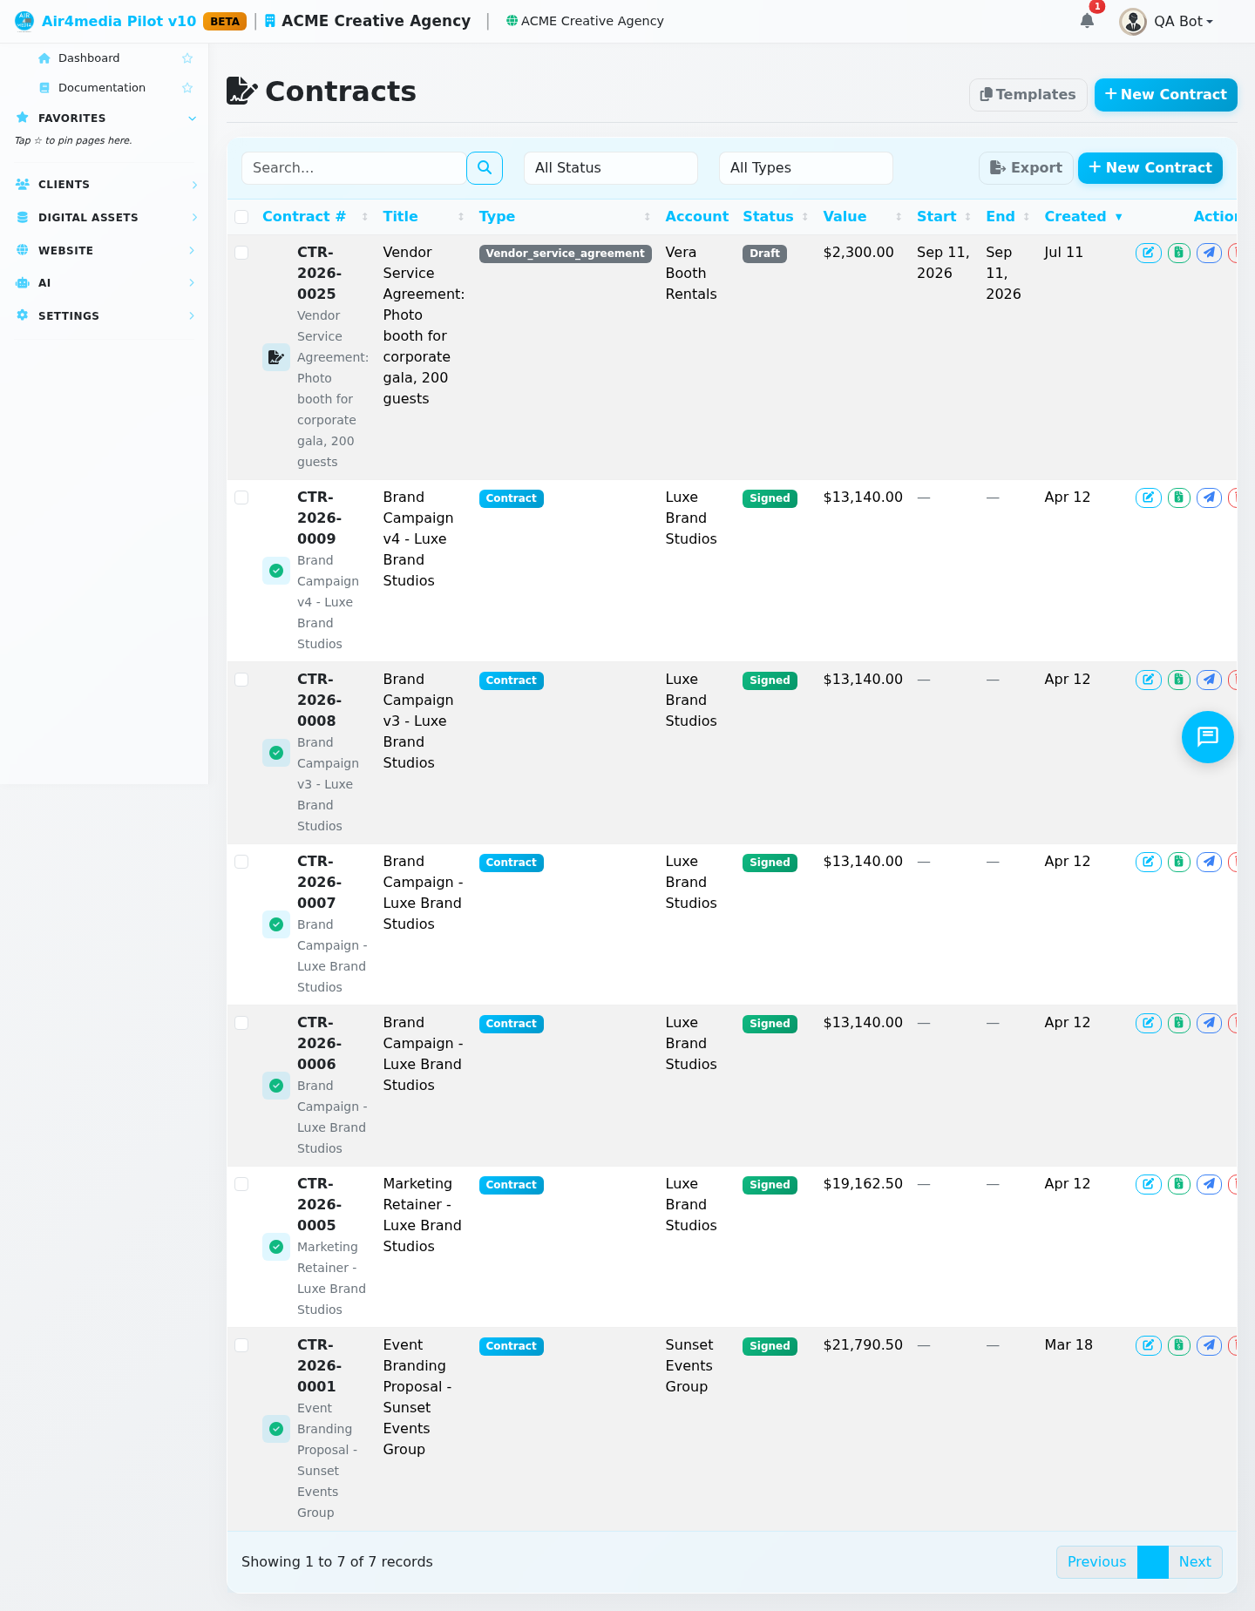The image size is (1255, 1611).
Task: Open the All Types filter dropdown
Action: (x=806, y=168)
